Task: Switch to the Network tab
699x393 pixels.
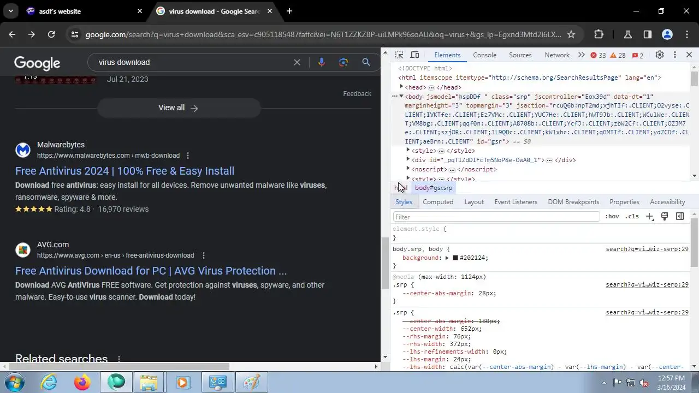Action: tap(557, 55)
